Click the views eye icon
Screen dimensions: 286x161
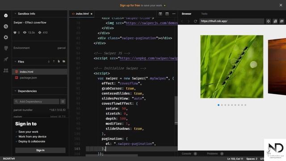25,33
